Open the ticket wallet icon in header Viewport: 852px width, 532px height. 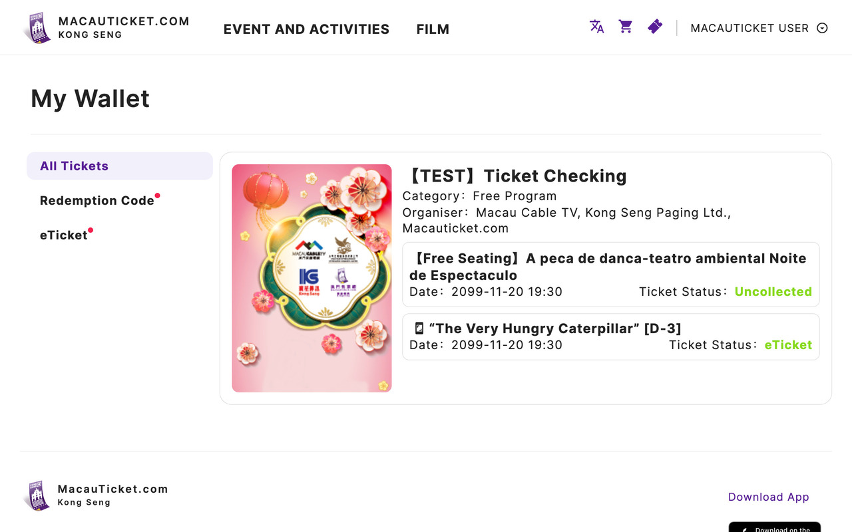pos(655,27)
